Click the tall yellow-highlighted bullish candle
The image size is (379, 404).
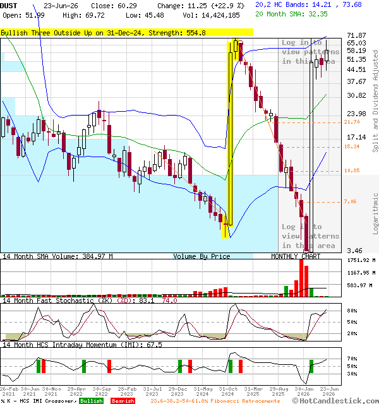pyautogui.click(x=231, y=134)
